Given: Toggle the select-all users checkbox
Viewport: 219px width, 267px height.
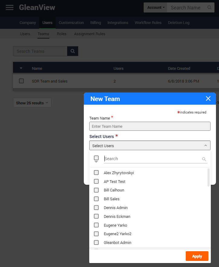Looking at the screenshot, I should (96, 158).
